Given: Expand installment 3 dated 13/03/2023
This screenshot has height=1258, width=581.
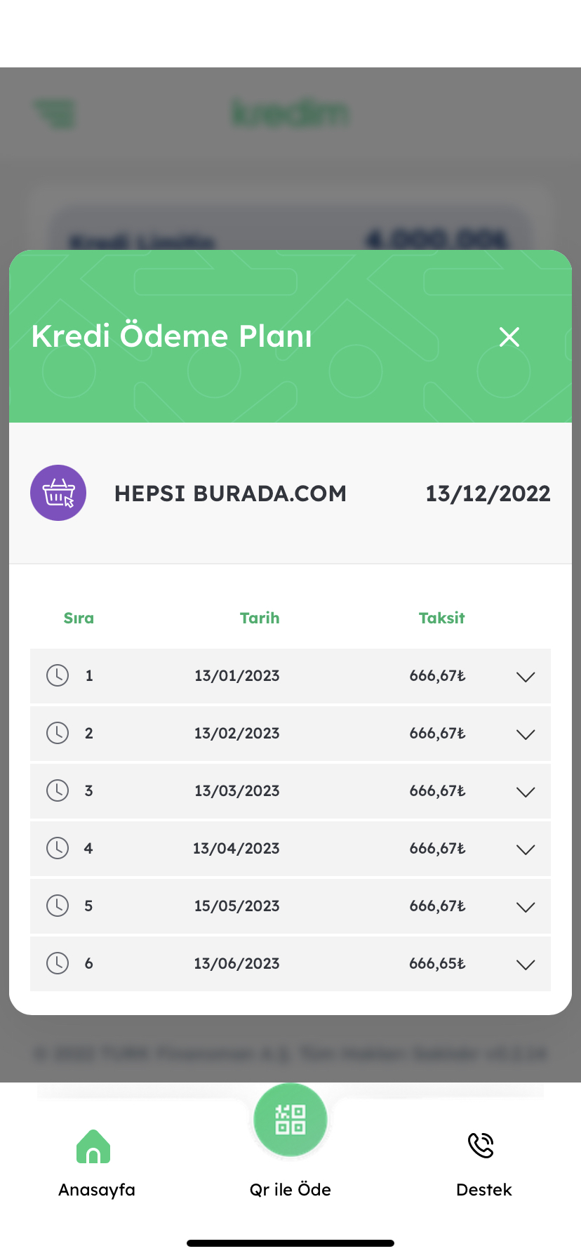Looking at the screenshot, I should pyautogui.click(x=526, y=792).
